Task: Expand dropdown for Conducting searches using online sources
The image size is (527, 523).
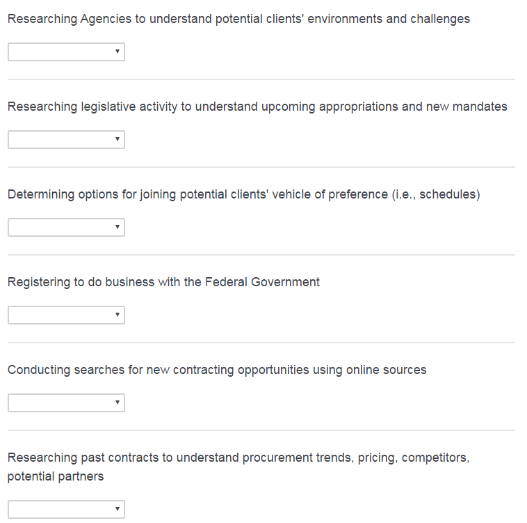Action: click(66, 403)
